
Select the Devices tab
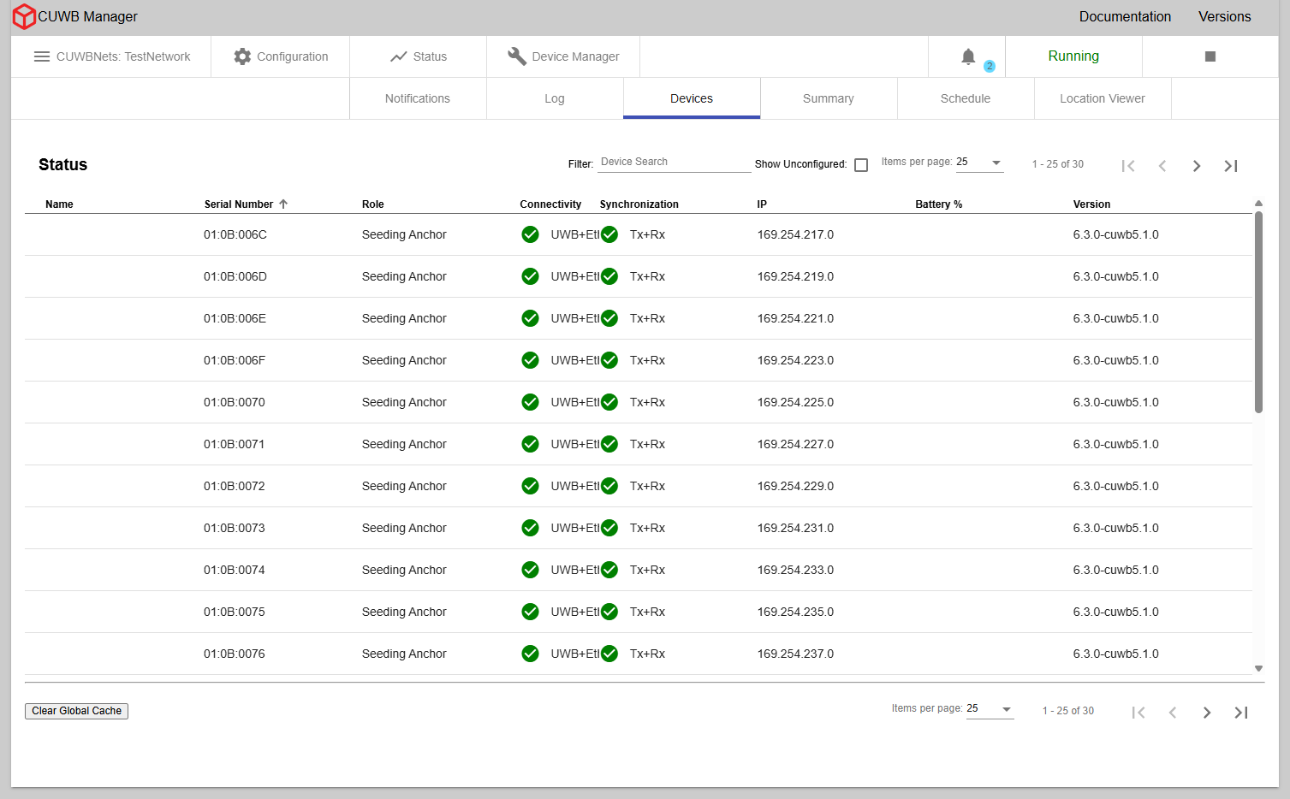(692, 98)
